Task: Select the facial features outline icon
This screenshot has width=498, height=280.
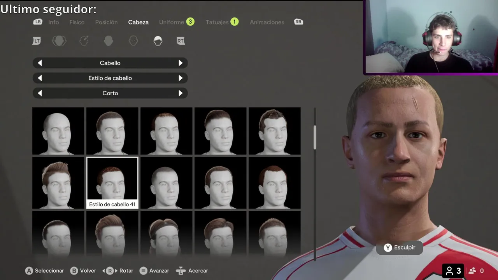Action: (133, 41)
